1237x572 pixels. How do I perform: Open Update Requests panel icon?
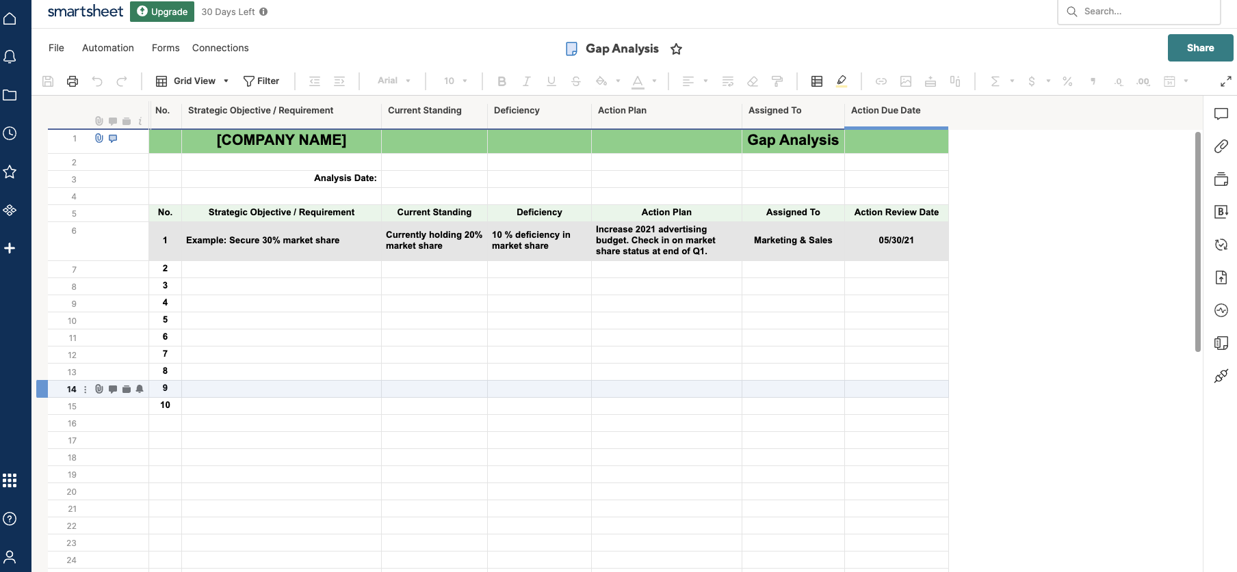pyautogui.click(x=1221, y=245)
